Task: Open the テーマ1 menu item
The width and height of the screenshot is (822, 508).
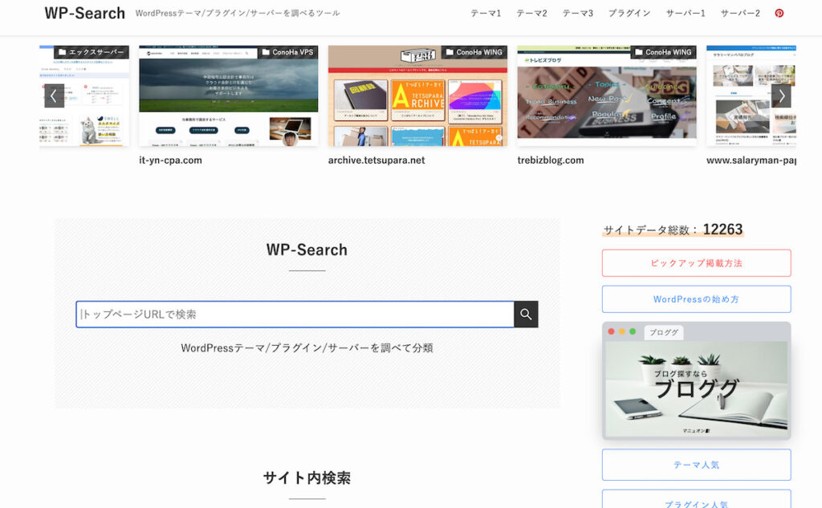Action: [486, 13]
